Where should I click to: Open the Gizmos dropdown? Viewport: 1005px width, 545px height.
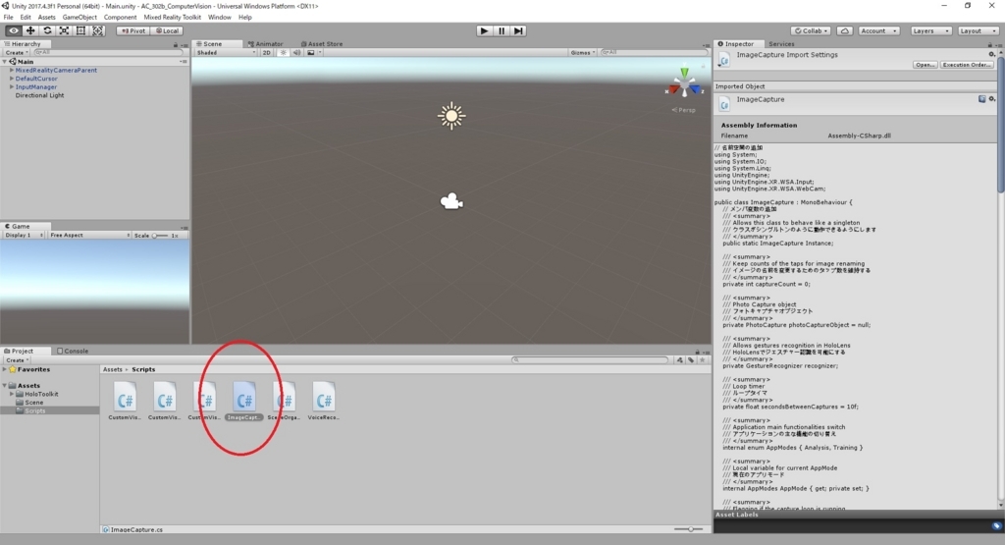tap(583, 53)
